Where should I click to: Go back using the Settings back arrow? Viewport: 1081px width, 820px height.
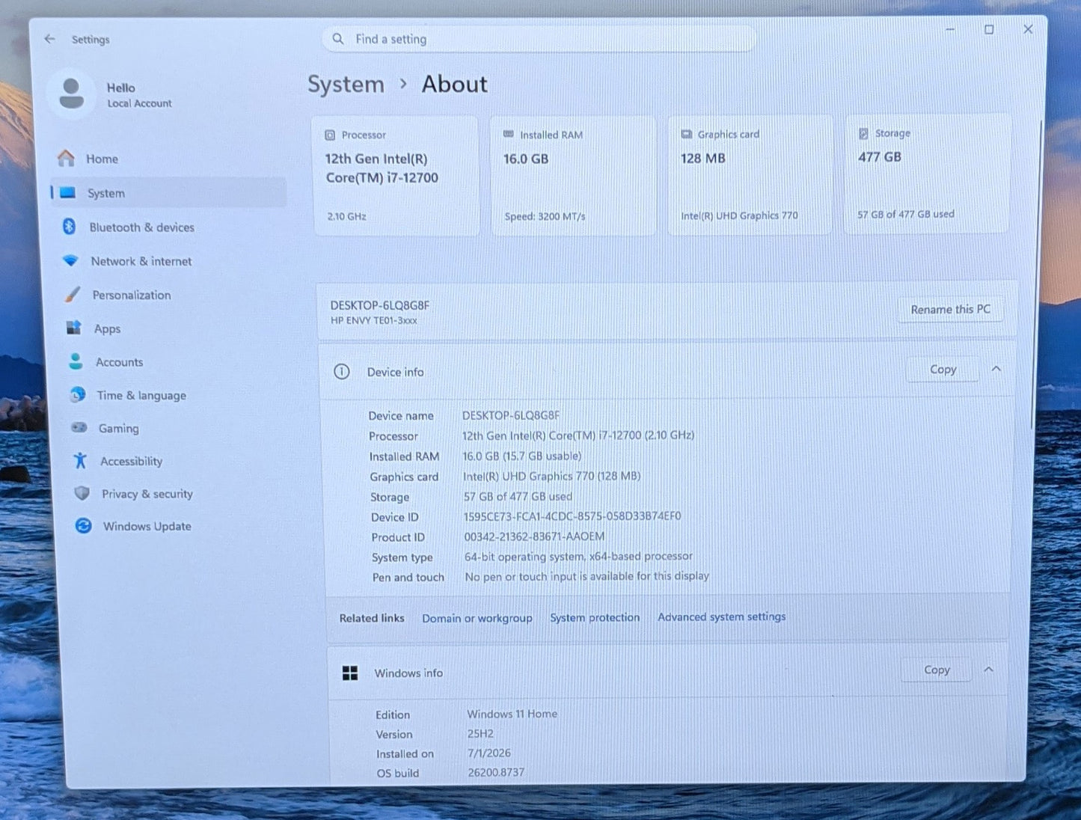click(x=49, y=39)
